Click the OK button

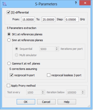[26, 102]
